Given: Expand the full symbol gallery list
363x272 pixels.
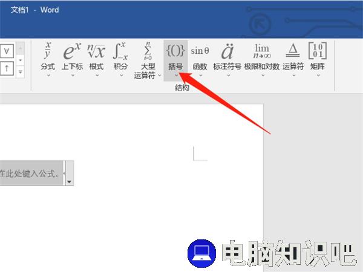Looking at the screenshot, I should coord(21,72).
